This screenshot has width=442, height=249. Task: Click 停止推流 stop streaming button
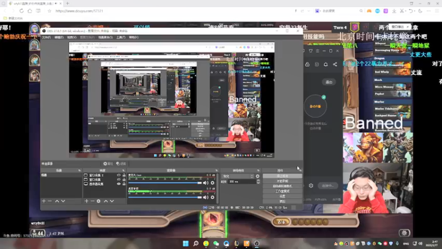282,176
